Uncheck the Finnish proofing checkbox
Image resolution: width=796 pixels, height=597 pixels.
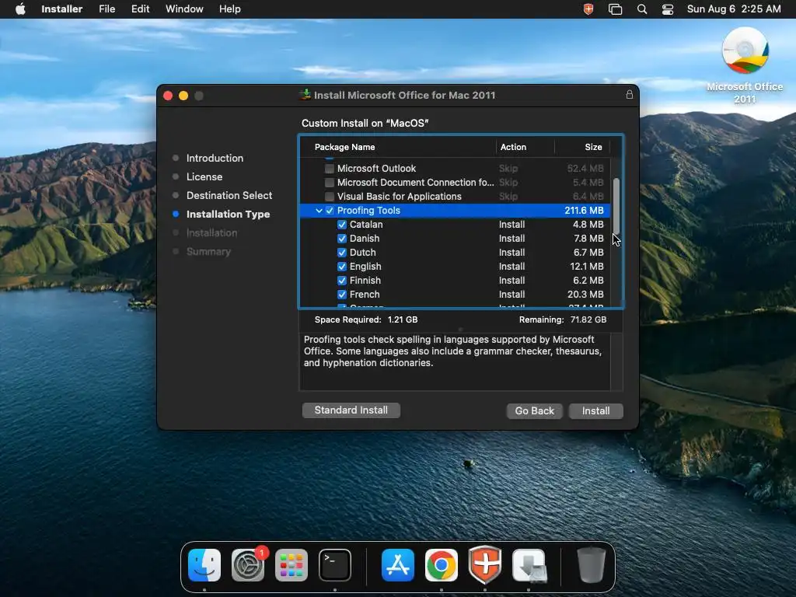tap(342, 280)
